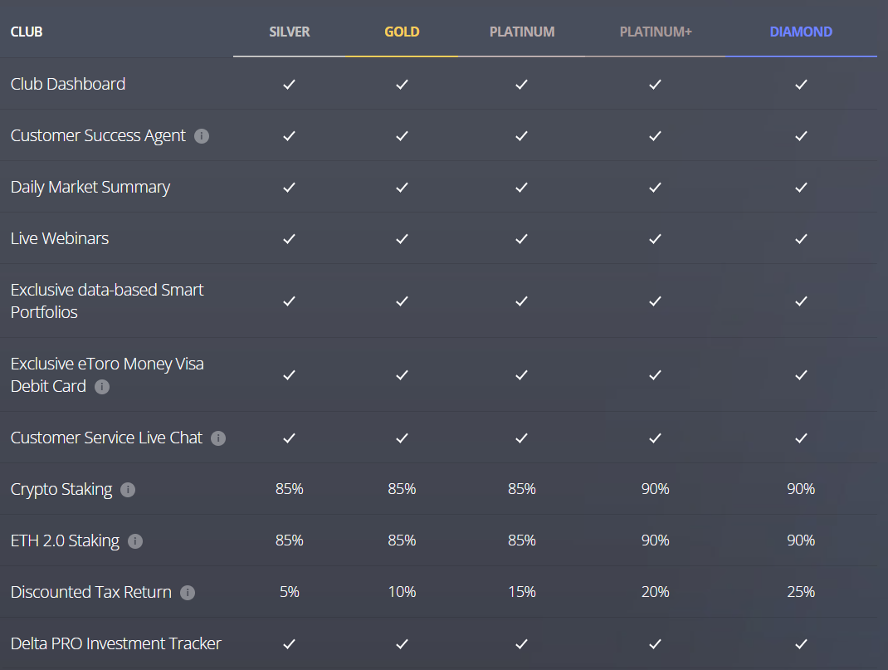Click Diamond 25% Discounted Tax Return value

(x=801, y=592)
